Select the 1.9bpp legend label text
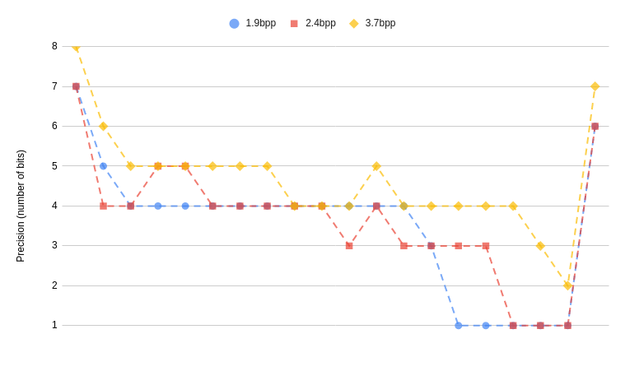Screen dimensions: 625x385 pyautogui.click(x=260, y=23)
